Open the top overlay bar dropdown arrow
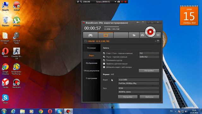This screenshot has height=114, width=202. pyautogui.click(x=115, y=2)
